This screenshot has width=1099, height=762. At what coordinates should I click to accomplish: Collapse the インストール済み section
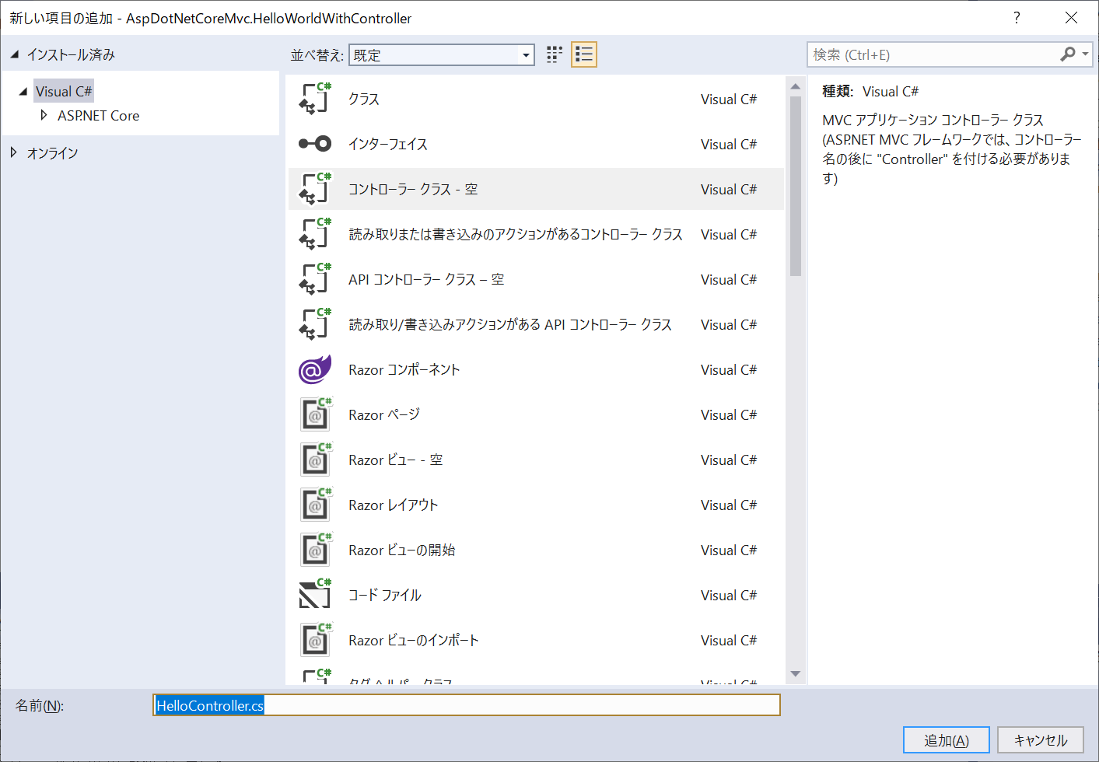click(14, 54)
